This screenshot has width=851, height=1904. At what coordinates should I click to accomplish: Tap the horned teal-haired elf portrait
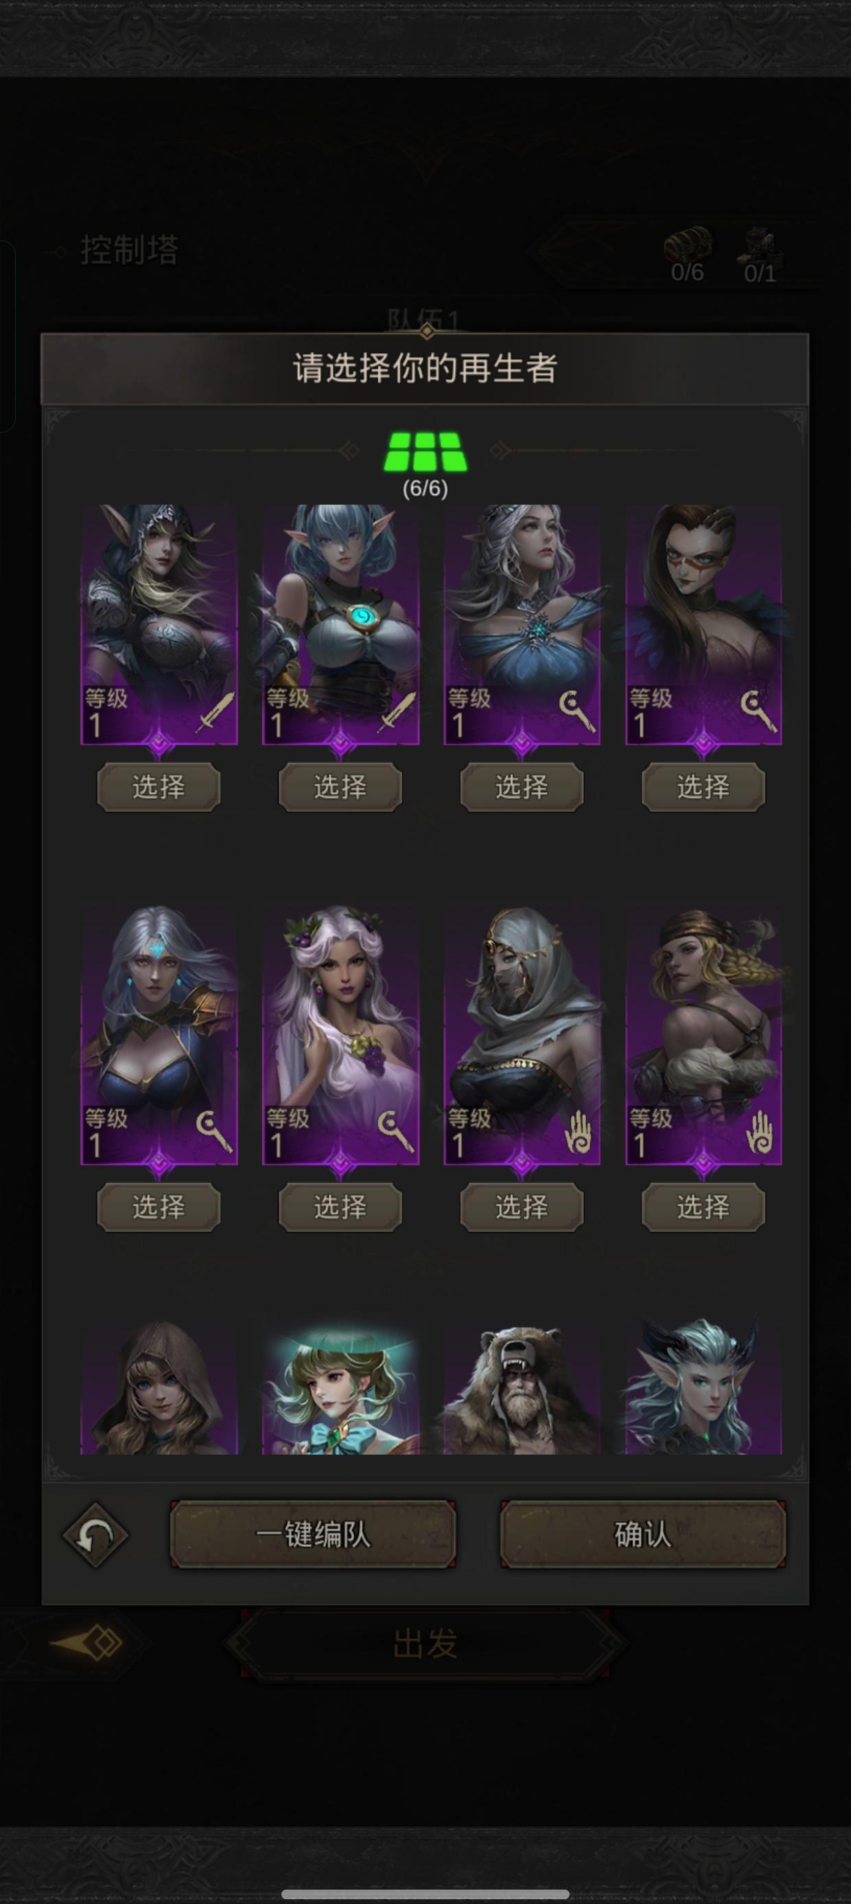point(703,1387)
